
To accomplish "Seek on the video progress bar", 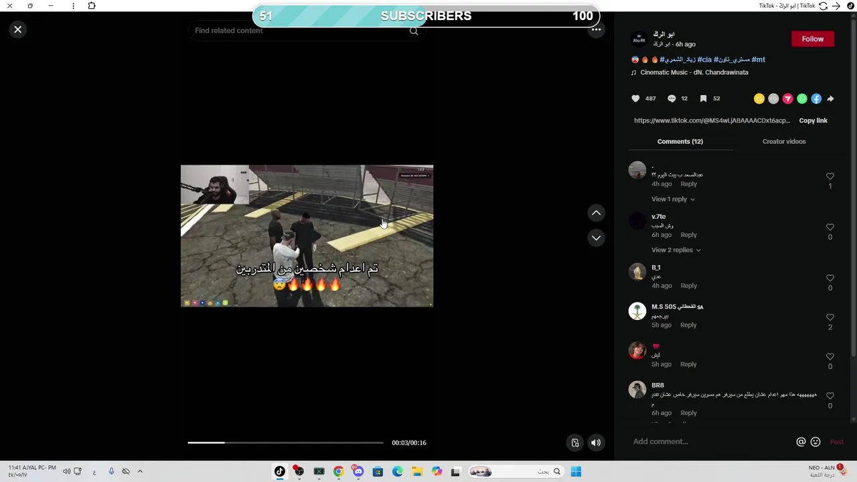I will (x=285, y=443).
